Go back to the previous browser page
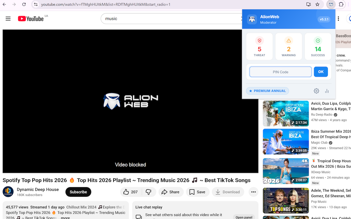 point(4,4)
